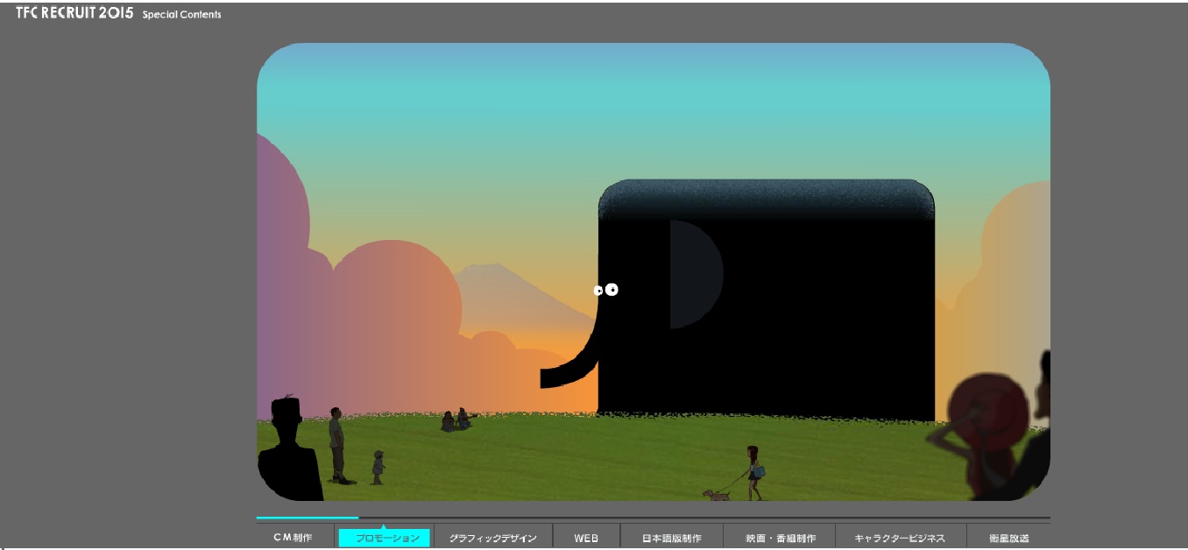Image resolution: width=1188 pixels, height=550 pixels.
Task: Go to the 日本語版制作 tab
Action: pos(671,538)
